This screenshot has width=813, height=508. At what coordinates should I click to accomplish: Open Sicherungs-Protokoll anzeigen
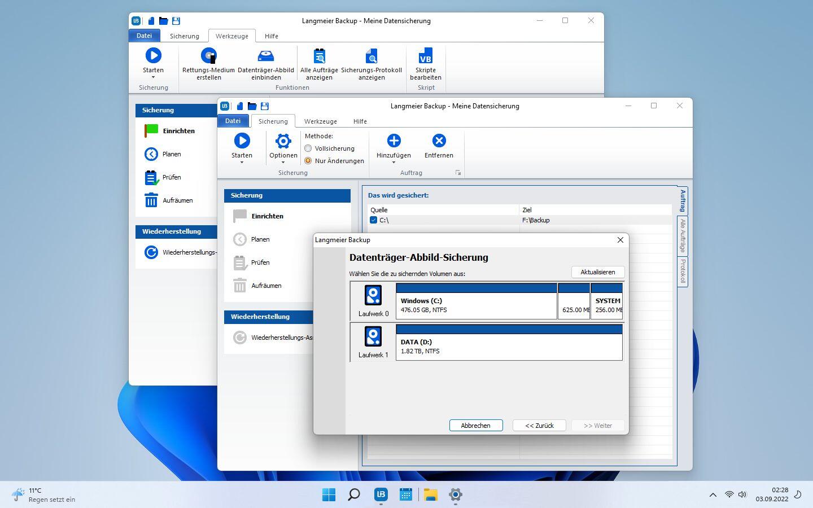click(371, 56)
